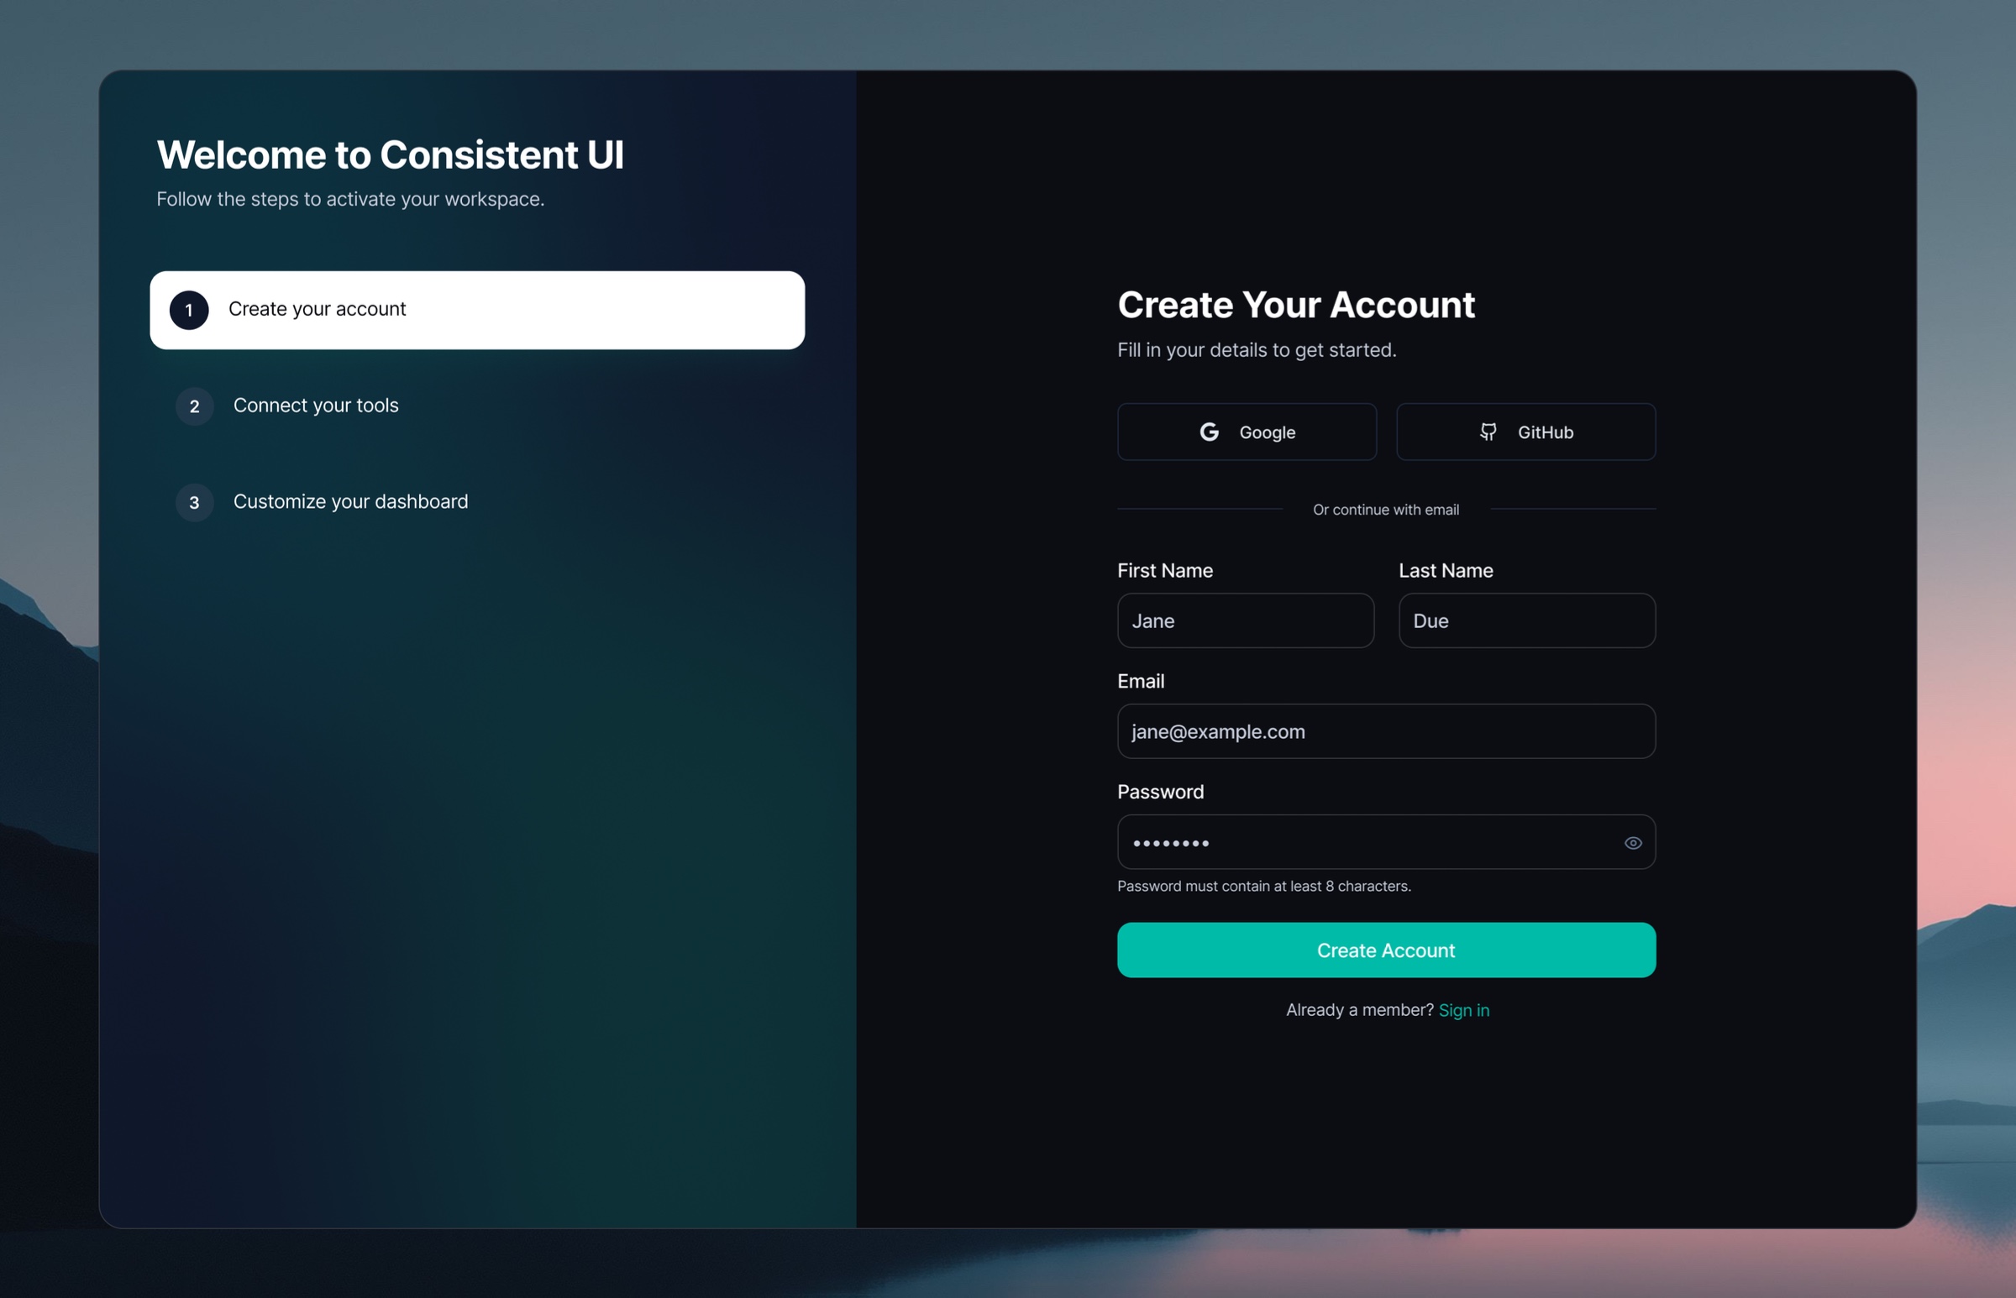This screenshot has width=2016, height=1298.
Task: Focus the First Name input field
Action: coord(1245,621)
